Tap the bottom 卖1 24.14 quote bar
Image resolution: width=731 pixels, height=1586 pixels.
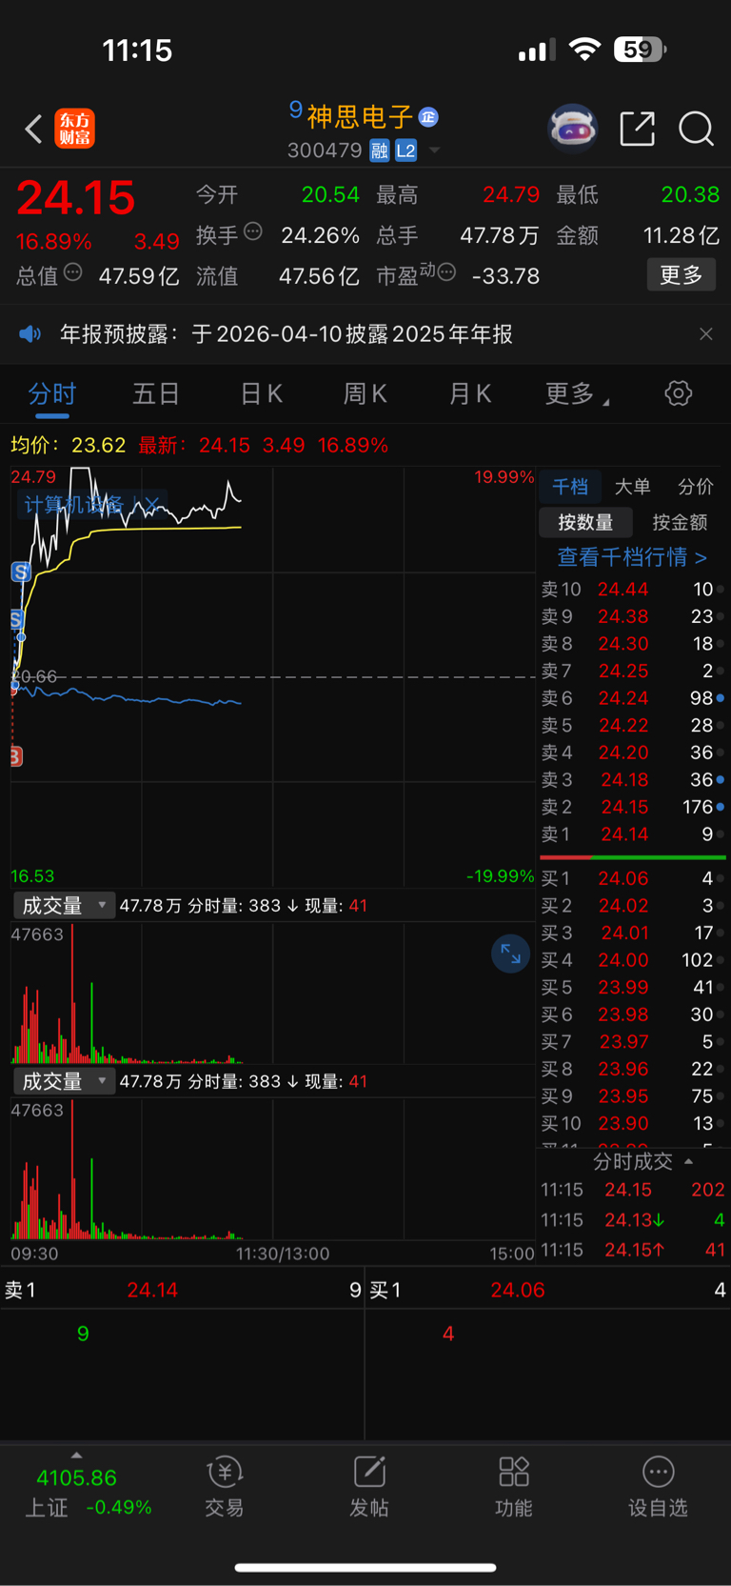point(182,1290)
